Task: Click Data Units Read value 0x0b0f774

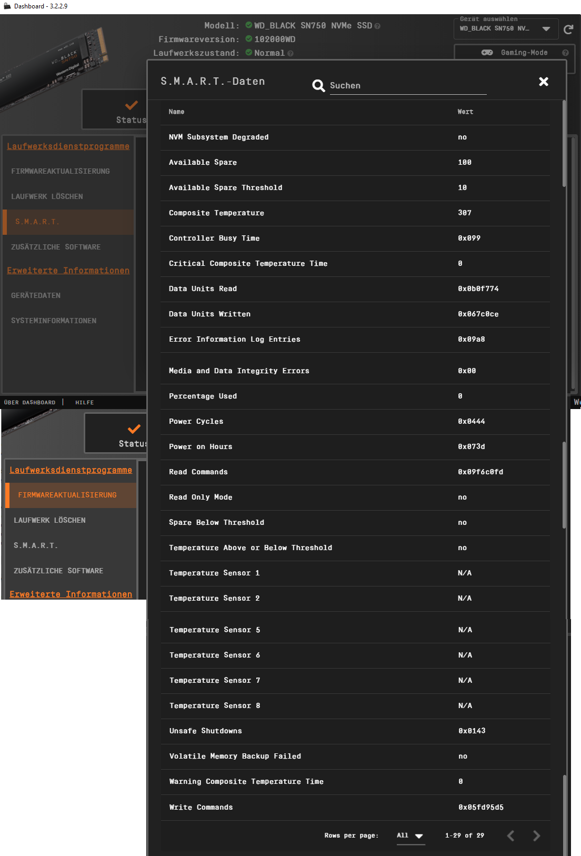Action: 478,288
